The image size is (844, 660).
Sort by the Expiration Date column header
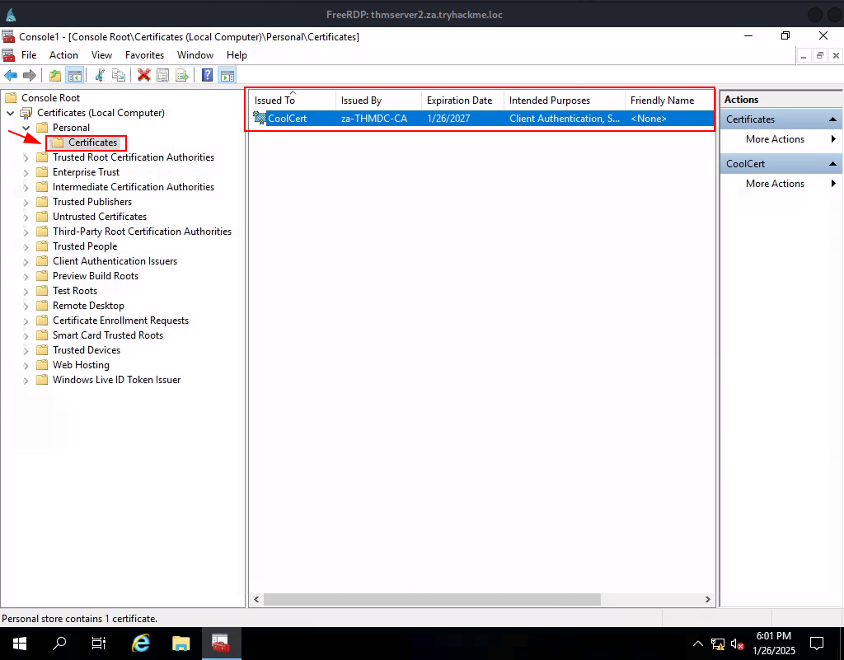point(462,100)
